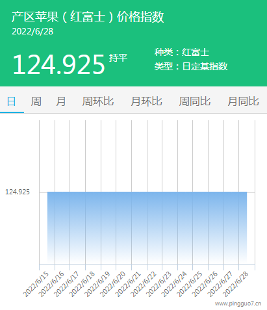Select the 周环比 tab
The height and width of the screenshot is (310, 267).
pyautogui.click(x=98, y=101)
